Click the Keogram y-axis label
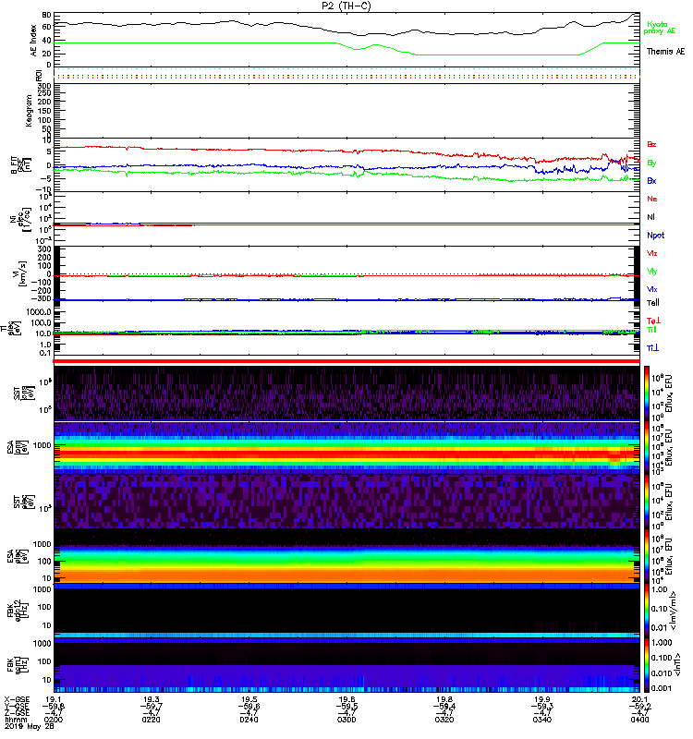The width and height of the screenshot is (693, 739). (29, 111)
